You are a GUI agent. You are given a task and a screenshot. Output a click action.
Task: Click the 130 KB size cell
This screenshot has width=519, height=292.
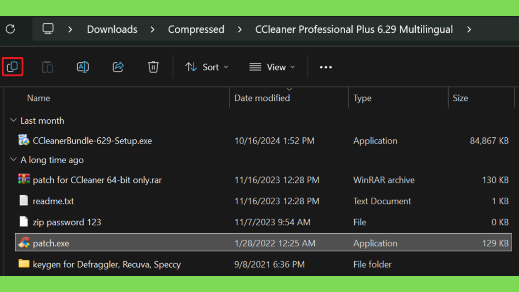coord(495,180)
